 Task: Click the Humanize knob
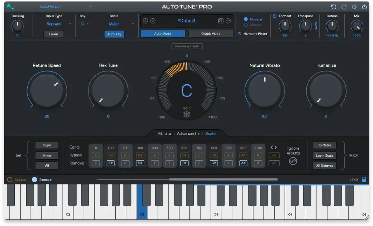tap(326, 91)
